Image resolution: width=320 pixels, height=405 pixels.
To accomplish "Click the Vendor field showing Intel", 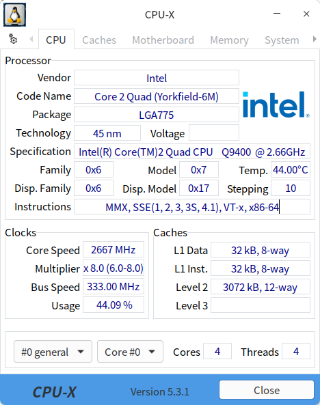I will tap(157, 78).
